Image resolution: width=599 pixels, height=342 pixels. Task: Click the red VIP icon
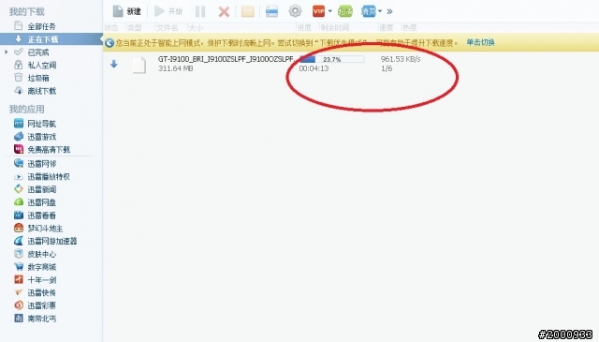(318, 11)
